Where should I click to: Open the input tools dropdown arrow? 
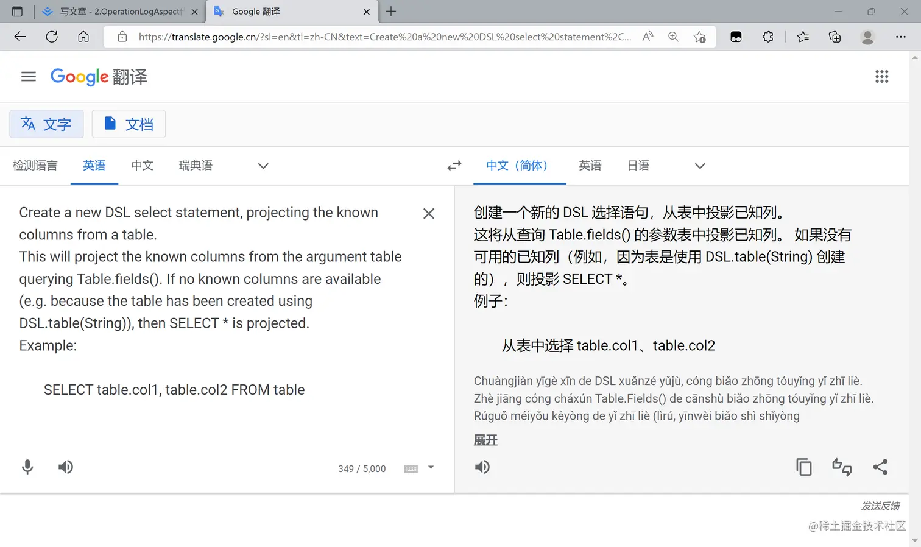click(431, 468)
